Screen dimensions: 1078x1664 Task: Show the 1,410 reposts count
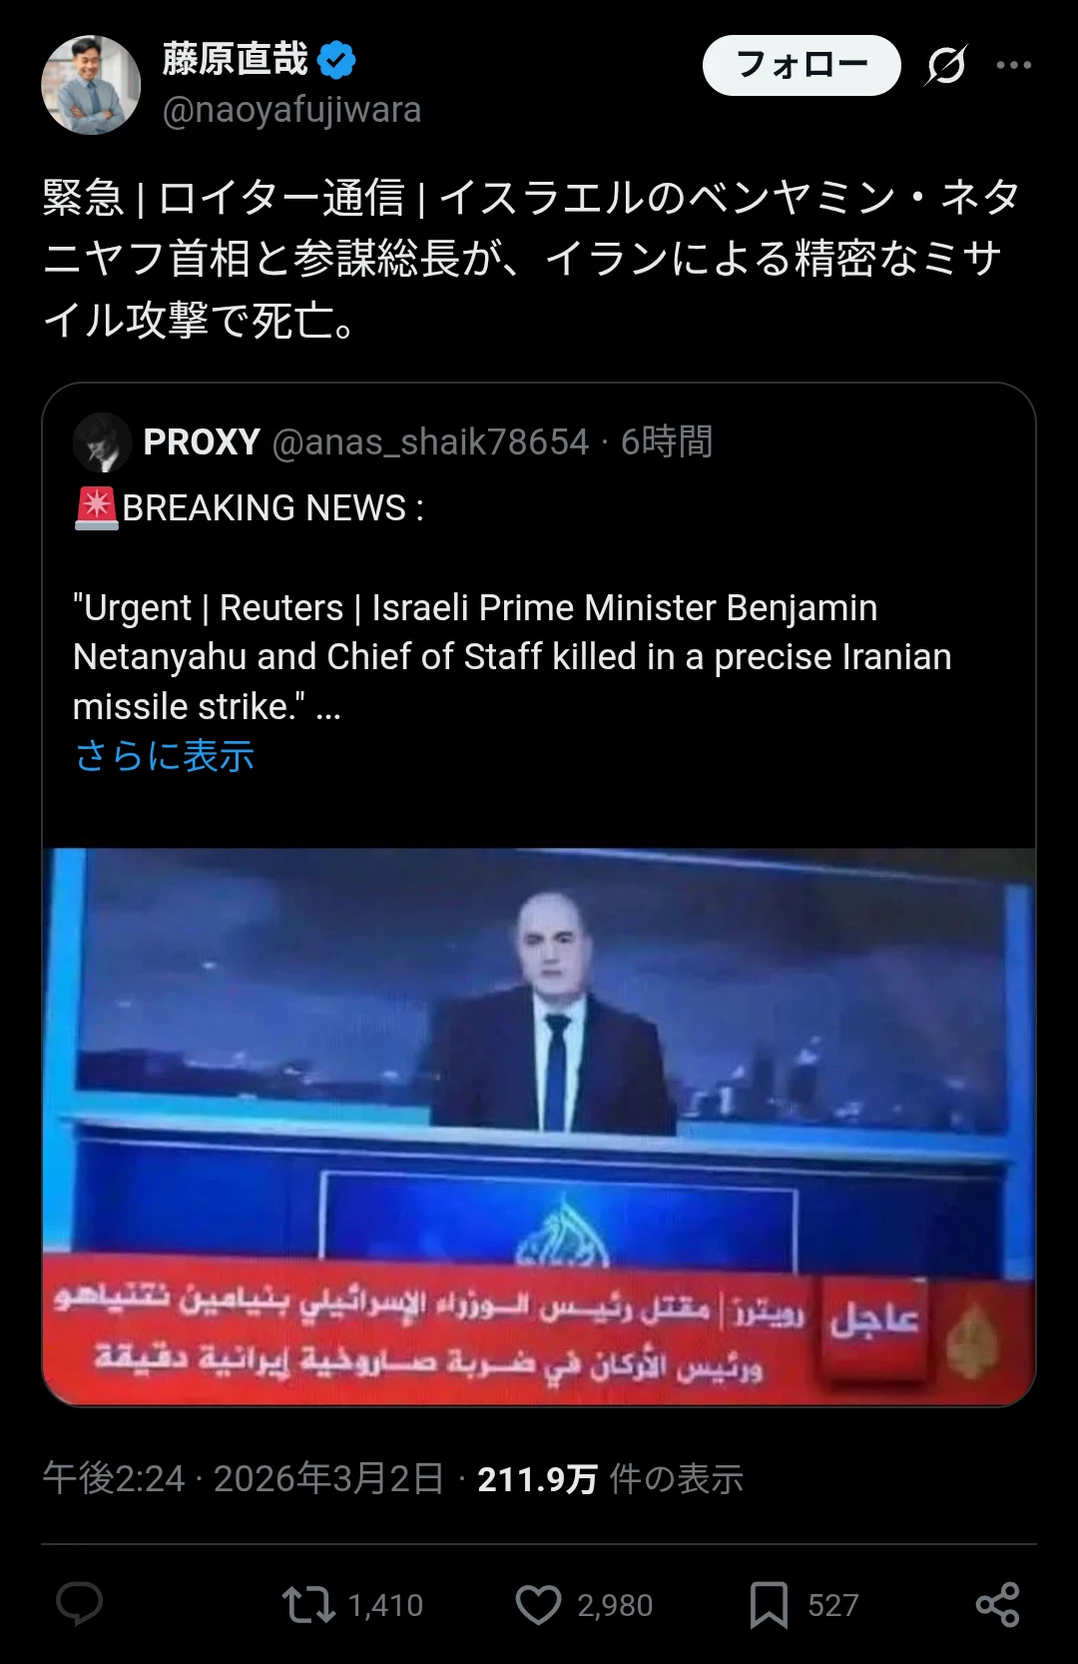click(x=385, y=1605)
